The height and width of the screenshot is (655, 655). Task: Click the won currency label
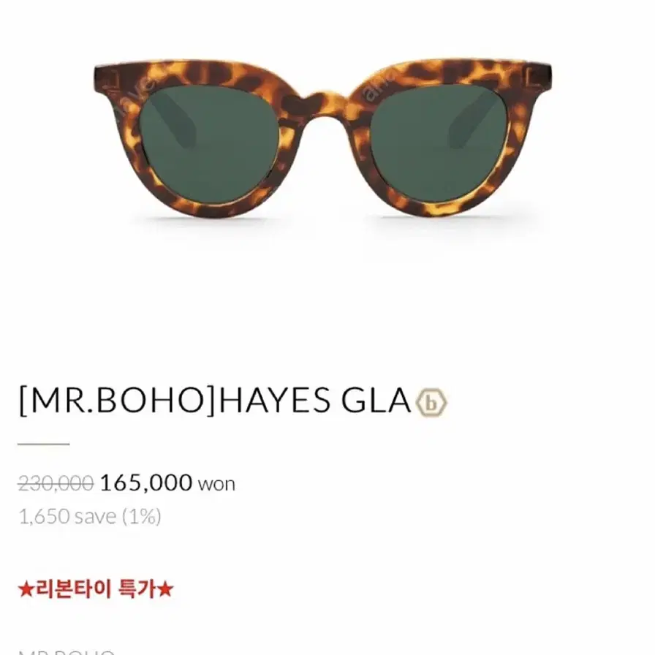(216, 485)
